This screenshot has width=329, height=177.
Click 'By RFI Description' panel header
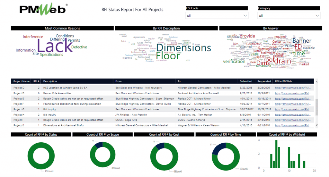[x=166, y=28]
